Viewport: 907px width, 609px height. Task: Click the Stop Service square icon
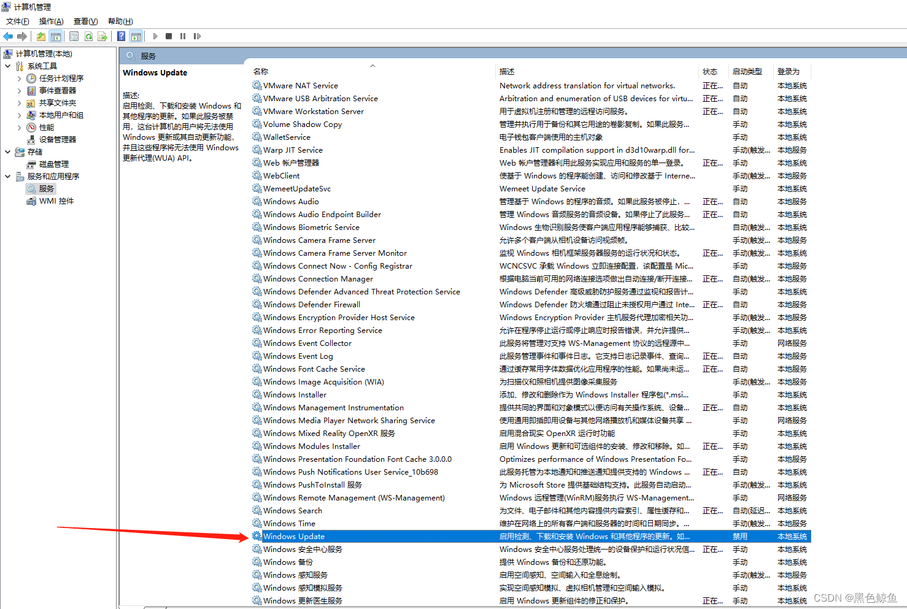tap(169, 36)
